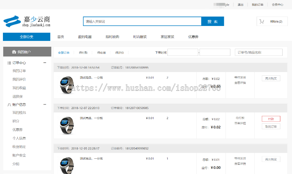Collapse the 账户信息 section
Screen dimensions: 292x174
pyautogui.click(x=45, y=105)
